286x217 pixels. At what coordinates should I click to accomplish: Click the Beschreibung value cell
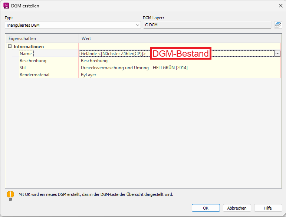[180, 61]
